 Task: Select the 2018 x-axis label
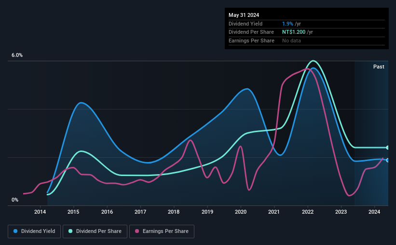click(x=174, y=212)
